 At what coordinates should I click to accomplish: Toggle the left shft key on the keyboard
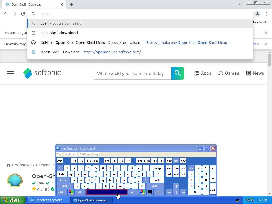(64, 186)
